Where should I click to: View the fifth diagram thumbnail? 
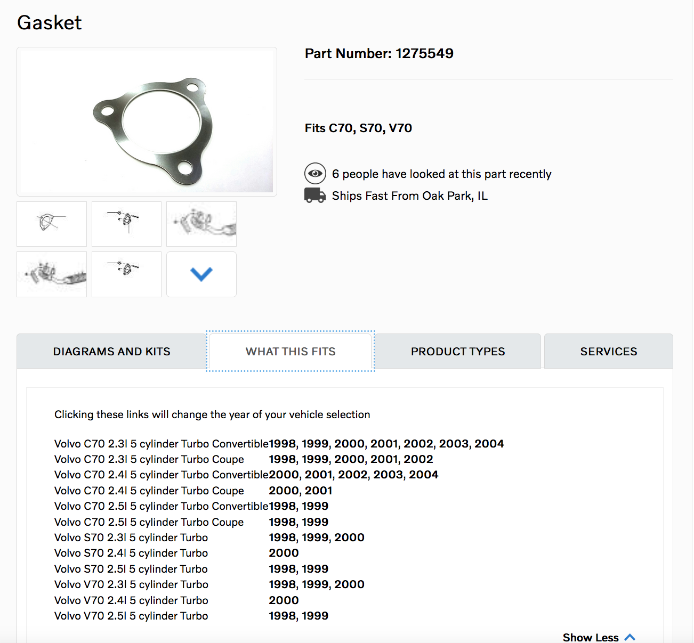[x=126, y=274]
